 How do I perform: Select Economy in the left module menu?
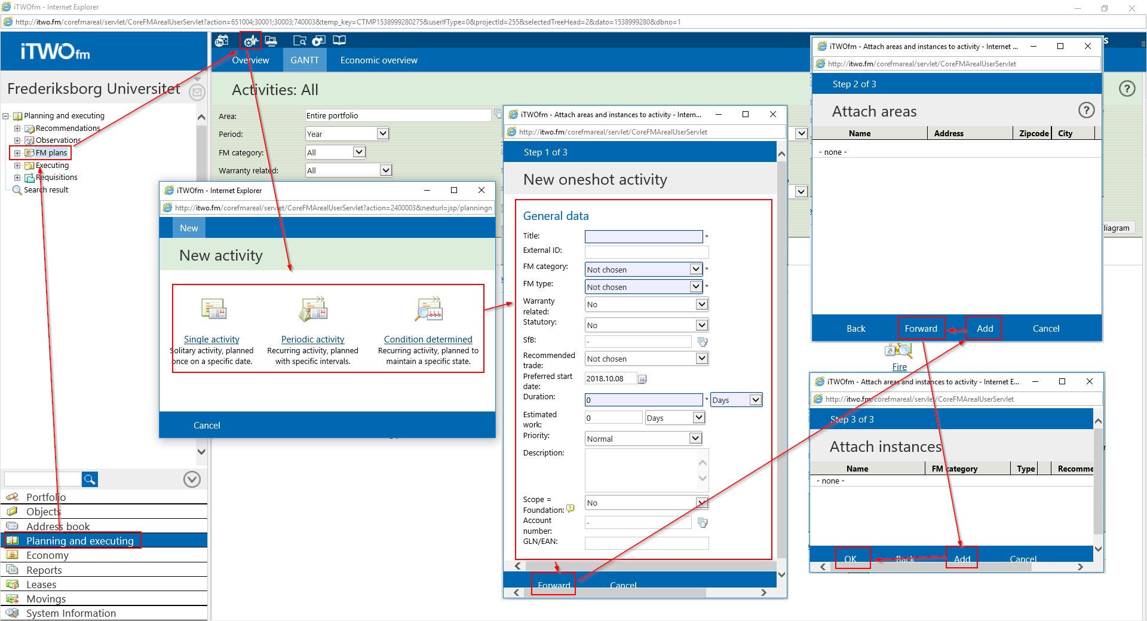point(47,555)
